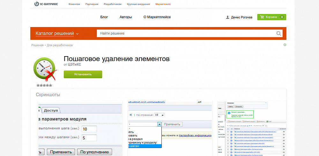The image size is (319, 156).
Task: Open the Партнерам menu item
Action: coord(92,4)
